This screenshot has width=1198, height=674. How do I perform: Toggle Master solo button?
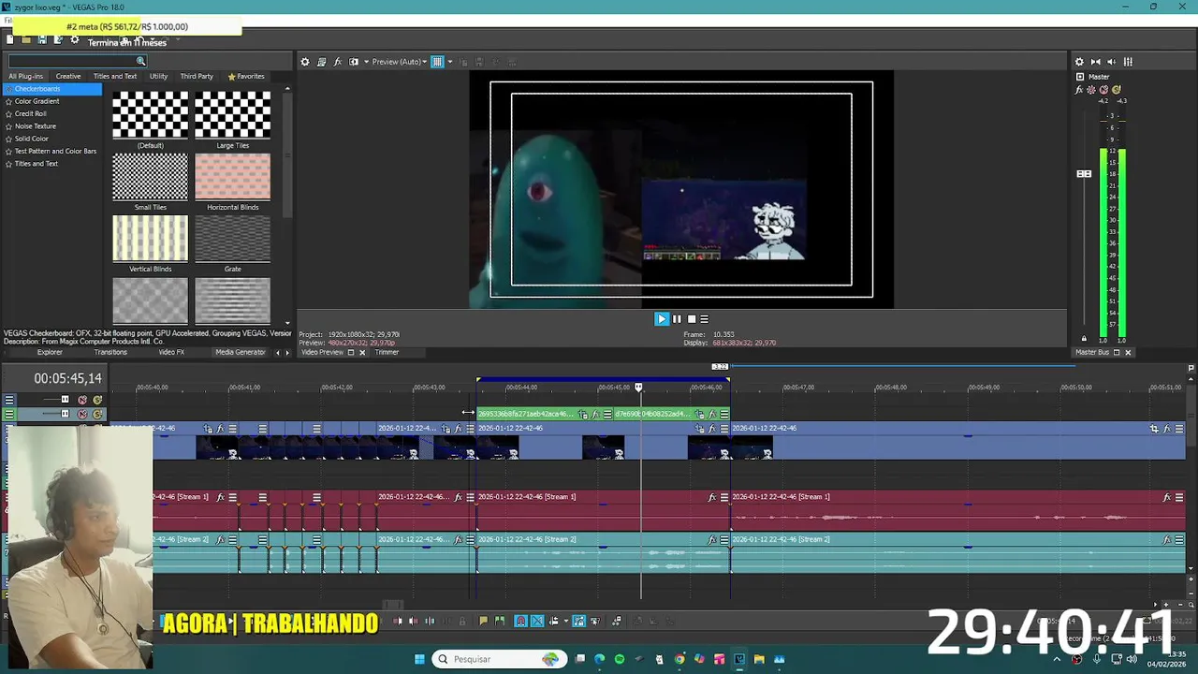1116,90
